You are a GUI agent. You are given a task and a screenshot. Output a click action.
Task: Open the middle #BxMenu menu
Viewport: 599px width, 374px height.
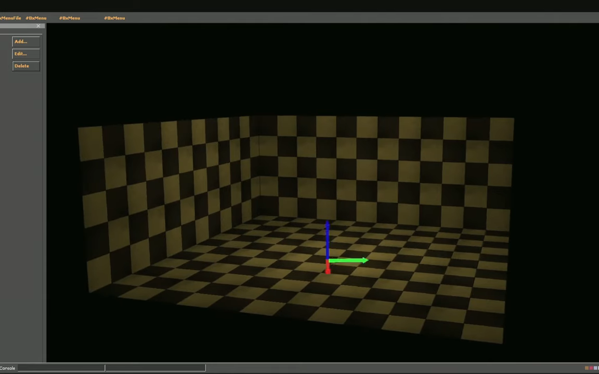70,18
